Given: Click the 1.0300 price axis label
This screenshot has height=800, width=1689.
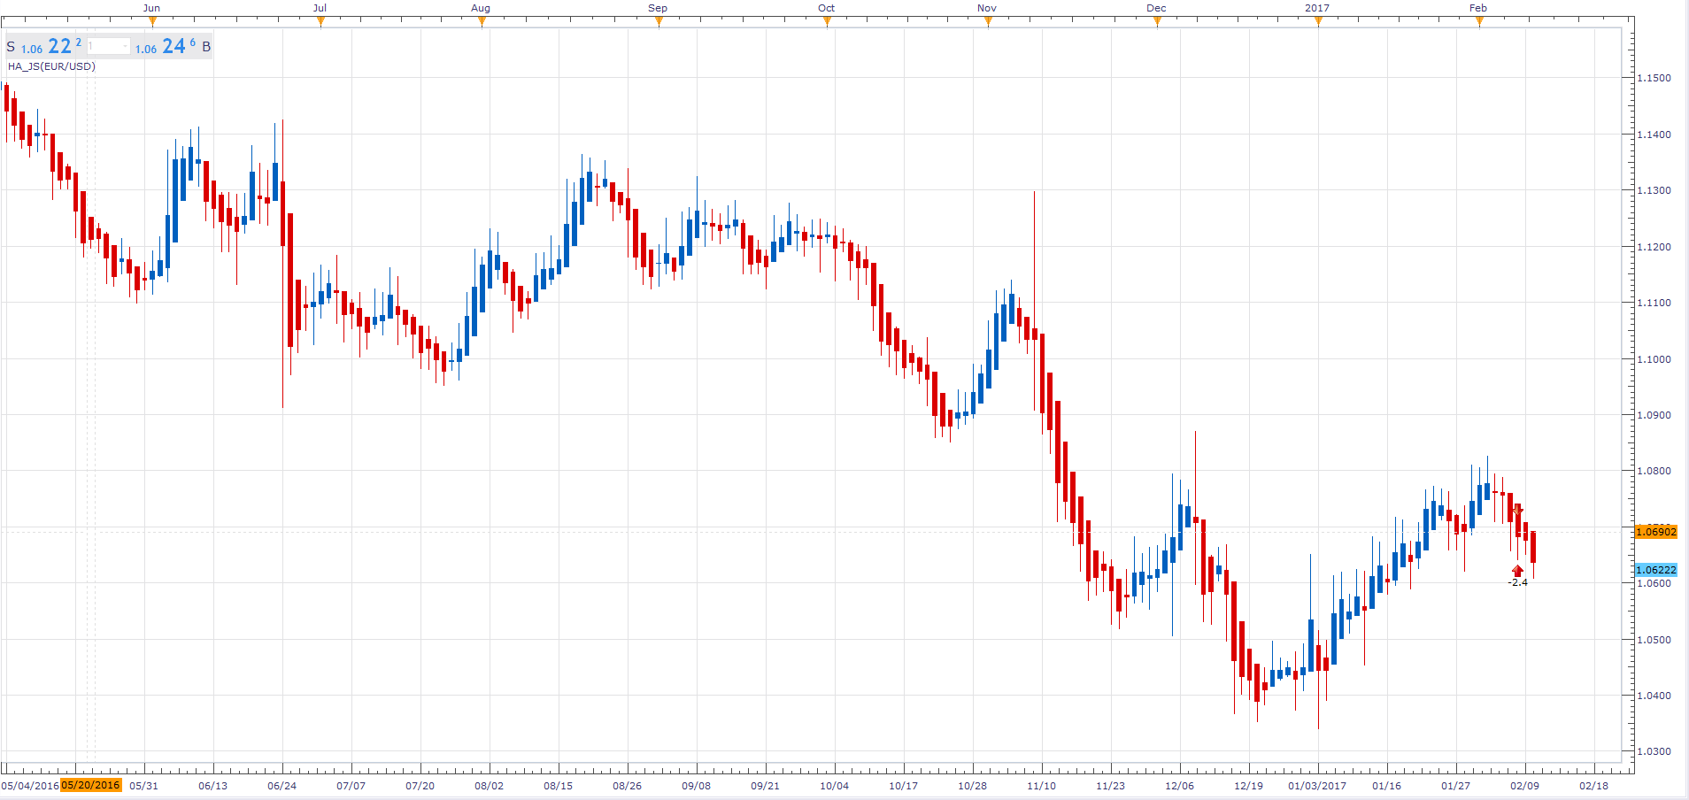Looking at the screenshot, I should pos(1654,751).
